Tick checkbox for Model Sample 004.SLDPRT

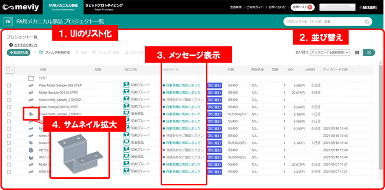coord(9,93)
